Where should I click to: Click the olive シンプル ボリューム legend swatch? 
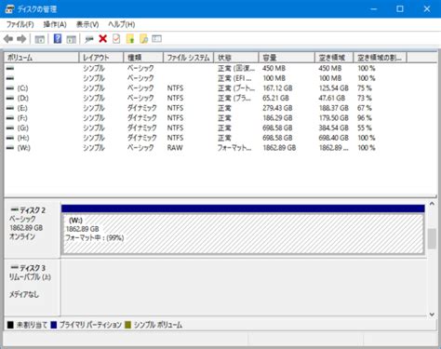tap(127, 325)
